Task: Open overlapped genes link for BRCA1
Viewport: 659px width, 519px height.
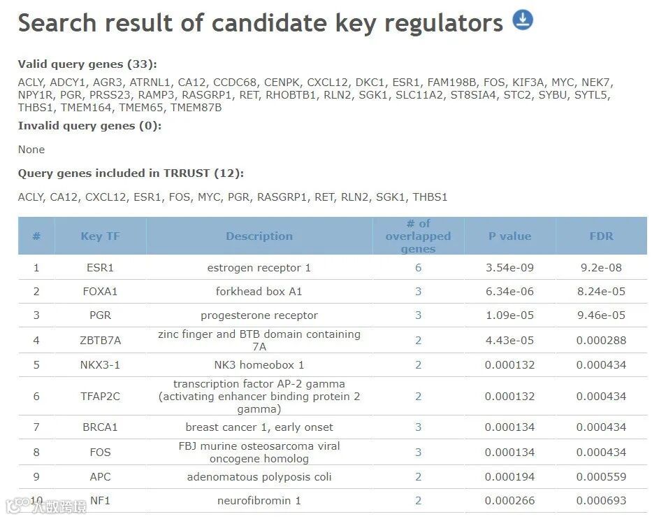Action: click(418, 427)
